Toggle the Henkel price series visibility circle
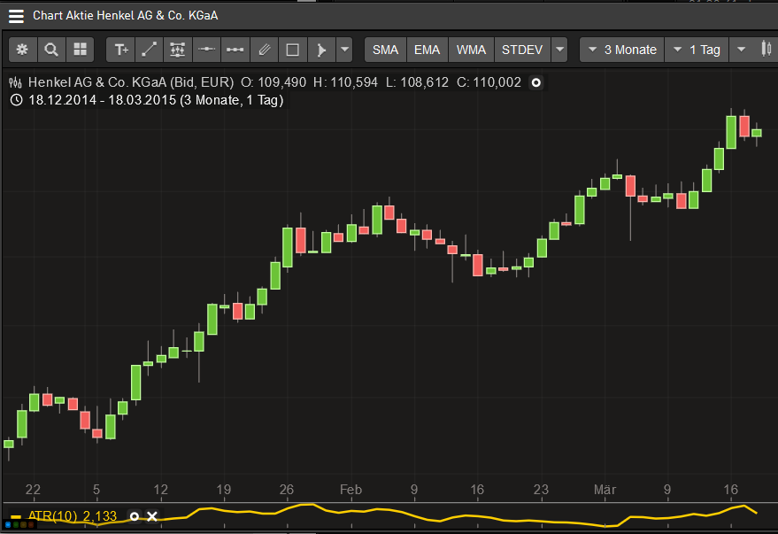 [x=535, y=82]
